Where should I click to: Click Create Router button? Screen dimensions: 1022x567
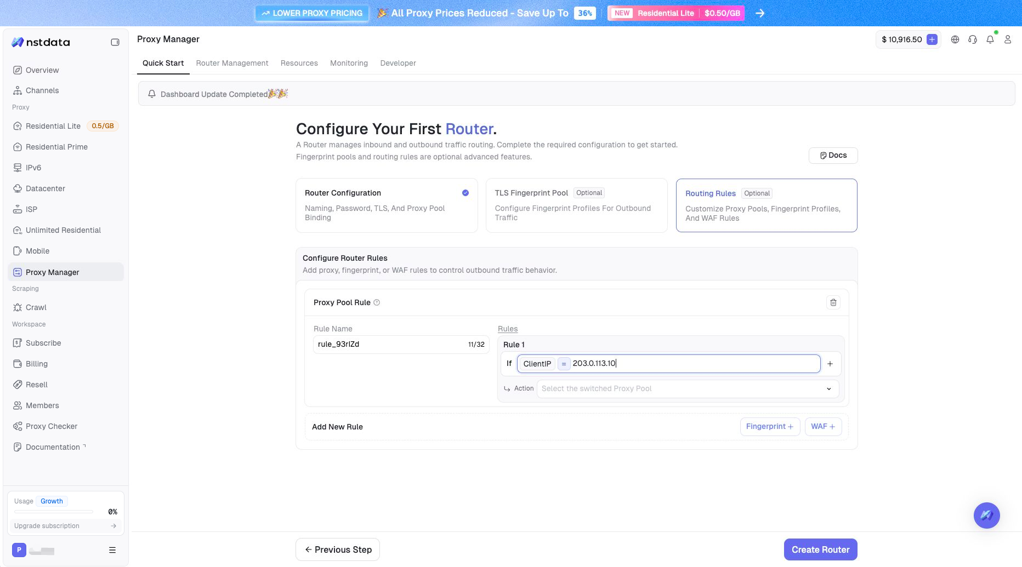(821, 549)
